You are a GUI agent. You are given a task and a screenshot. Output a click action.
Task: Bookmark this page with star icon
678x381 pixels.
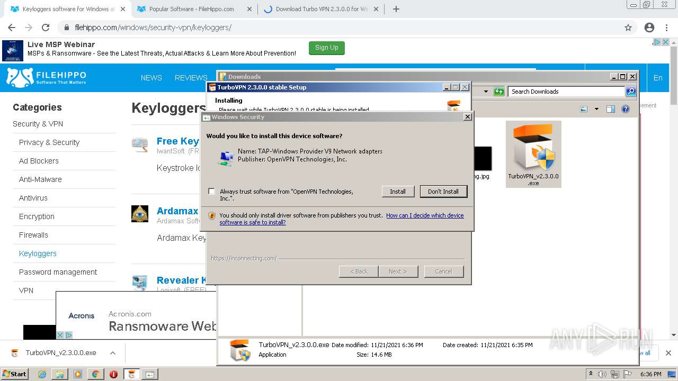click(628, 28)
